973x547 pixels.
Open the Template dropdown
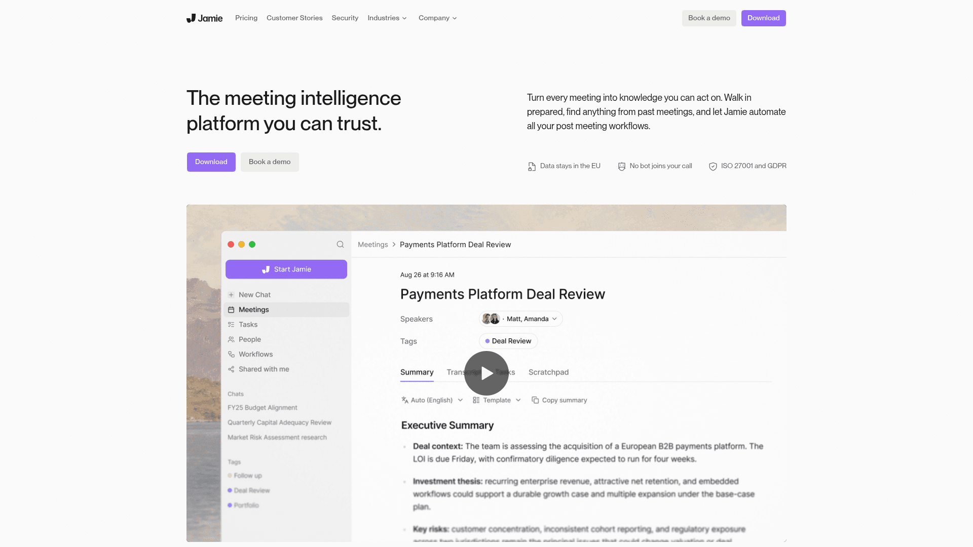tap(497, 400)
